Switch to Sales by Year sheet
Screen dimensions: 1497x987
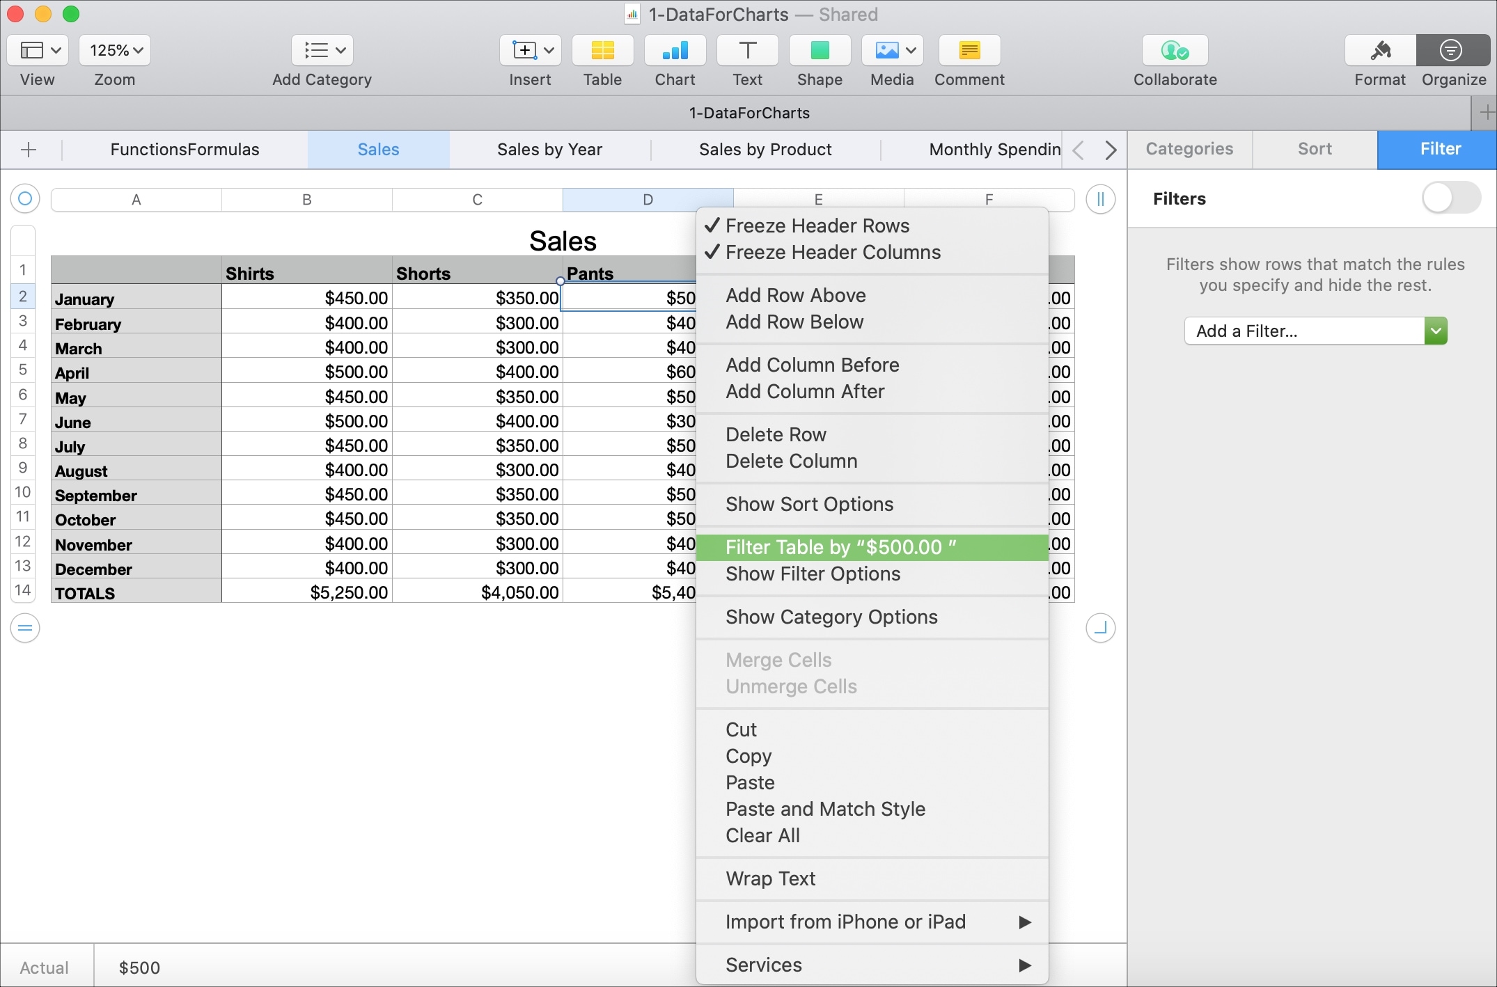pyautogui.click(x=549, y=150)
